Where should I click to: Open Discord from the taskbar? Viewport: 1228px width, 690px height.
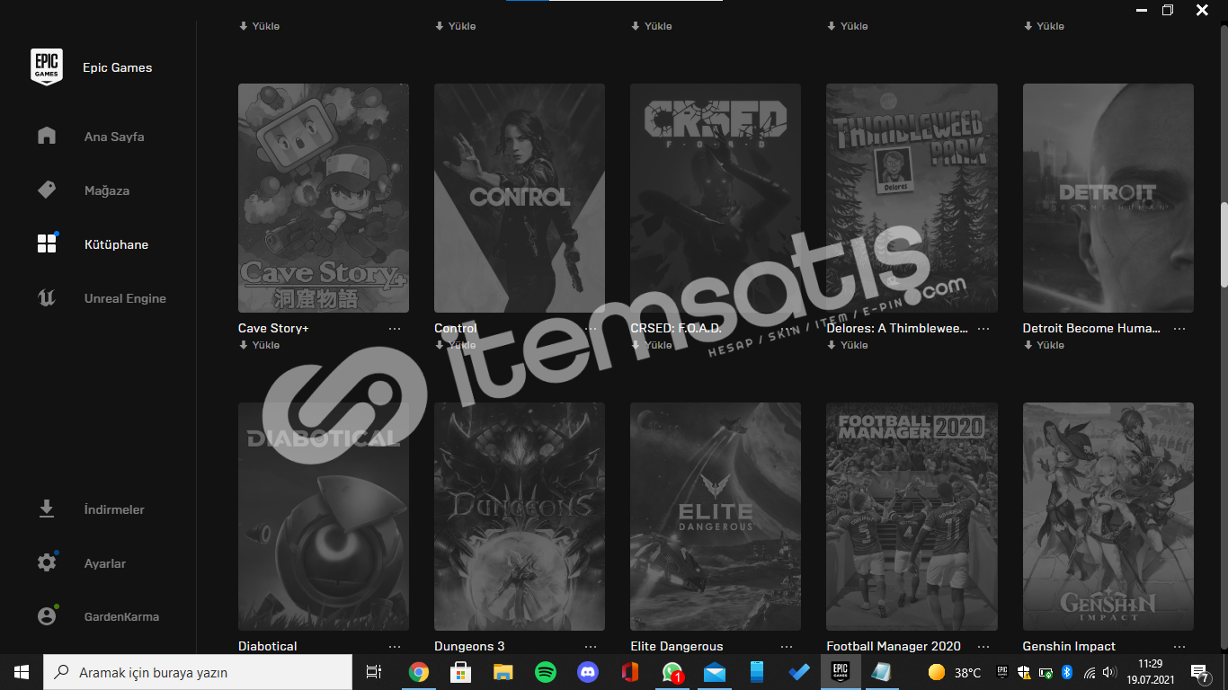coord(588,672)
